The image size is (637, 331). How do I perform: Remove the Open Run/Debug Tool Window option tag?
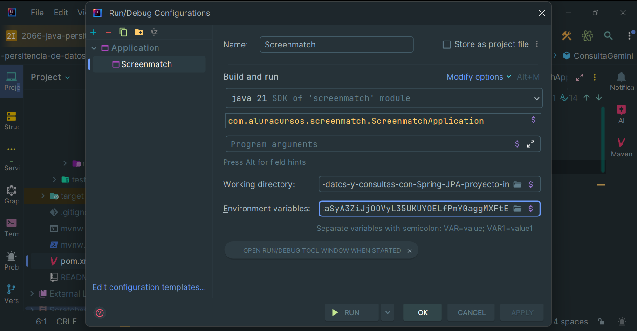pos(410,251)
